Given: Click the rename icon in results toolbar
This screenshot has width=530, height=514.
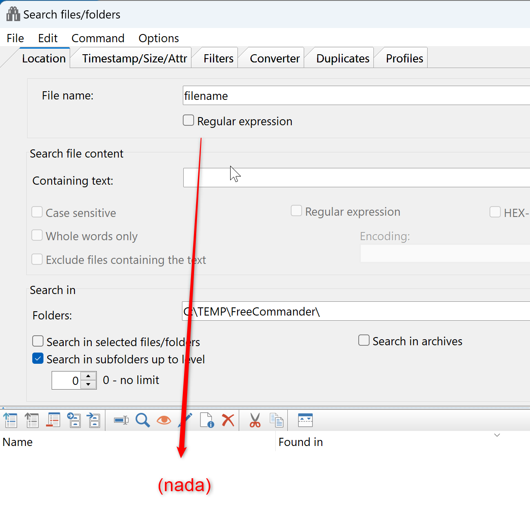Looking at the screenshot, I should coord(121,420).
